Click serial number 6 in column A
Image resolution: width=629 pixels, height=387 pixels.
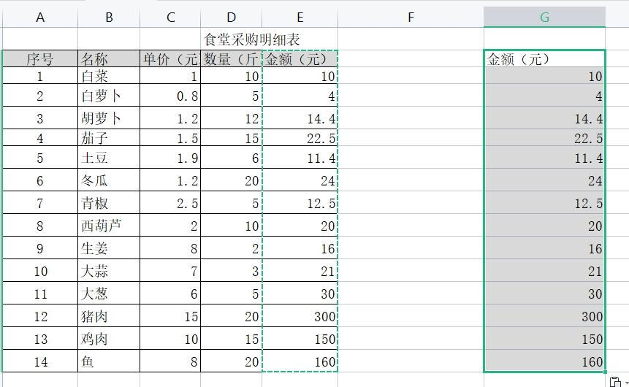[40, 180]
